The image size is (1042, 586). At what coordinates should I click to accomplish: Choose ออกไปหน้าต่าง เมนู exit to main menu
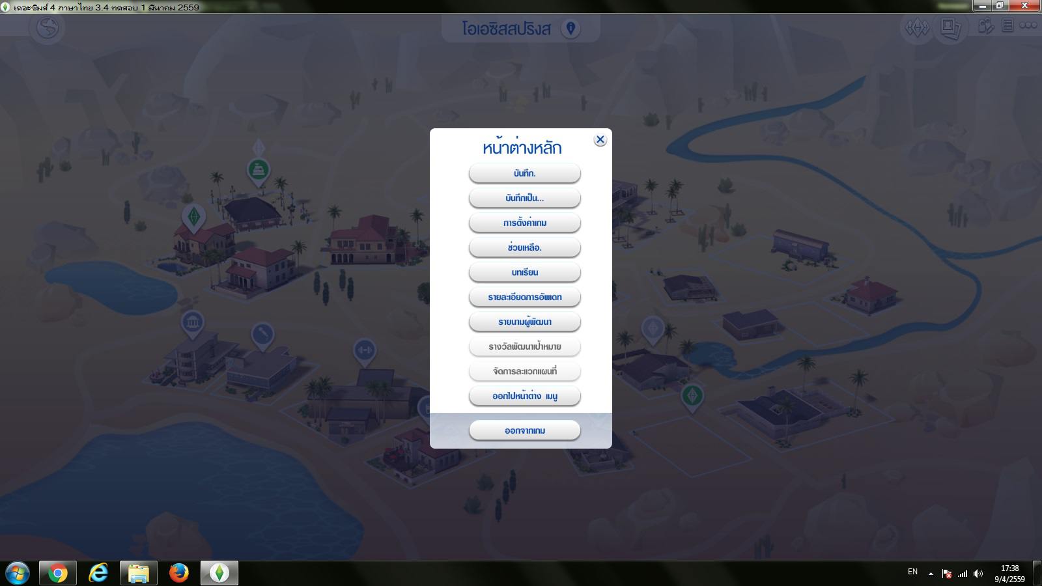(x=524, y=396)
